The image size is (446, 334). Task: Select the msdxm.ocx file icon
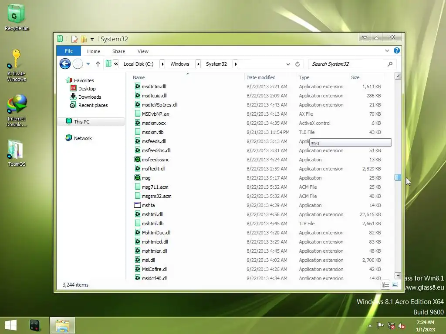[137, 123]
